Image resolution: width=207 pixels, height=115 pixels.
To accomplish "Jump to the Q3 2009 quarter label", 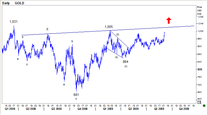I will 159,109.
